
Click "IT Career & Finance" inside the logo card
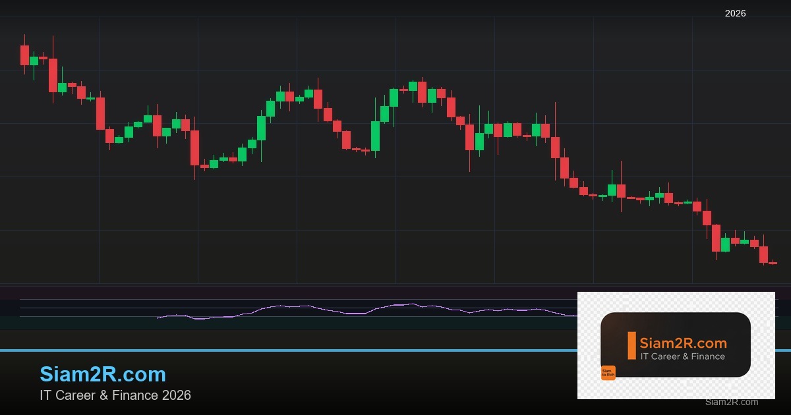tap(683, 356)
